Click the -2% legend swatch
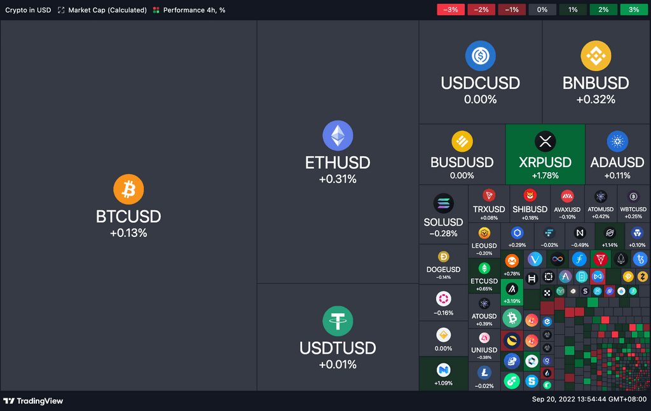651x411 pixels. pyautogui.click(x=481, y=10)
